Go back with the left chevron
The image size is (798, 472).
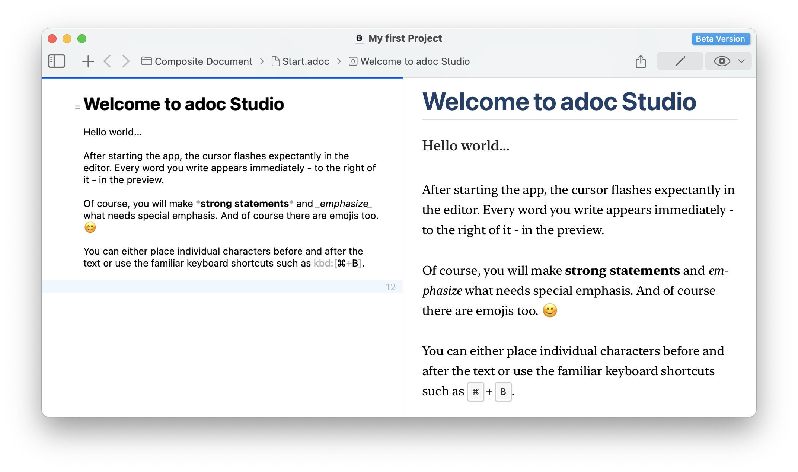(x=107, y=61)
